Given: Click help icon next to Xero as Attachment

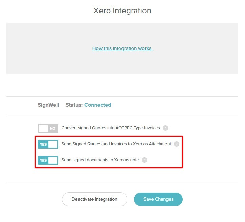Looking at the screenshot, I should [177, 144].
